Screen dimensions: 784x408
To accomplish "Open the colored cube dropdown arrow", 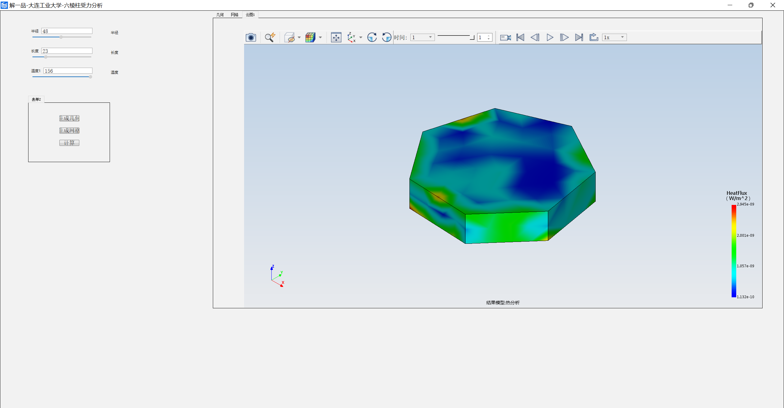I will (320, 37).
